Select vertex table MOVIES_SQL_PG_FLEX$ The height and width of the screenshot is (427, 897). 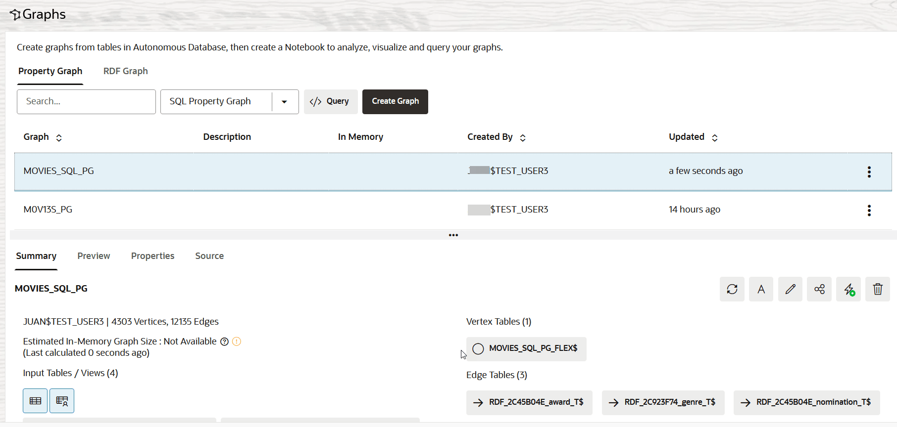tap(526, 349)
